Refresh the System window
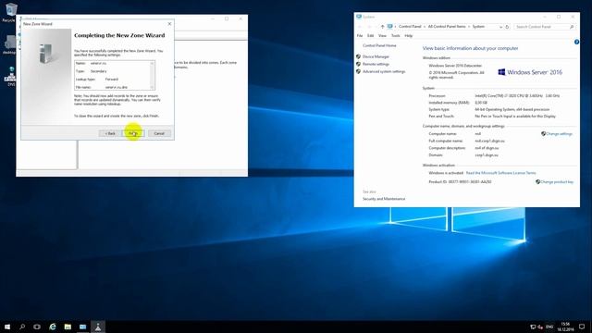The image size is (592, 333). click(x=507, y=27)
